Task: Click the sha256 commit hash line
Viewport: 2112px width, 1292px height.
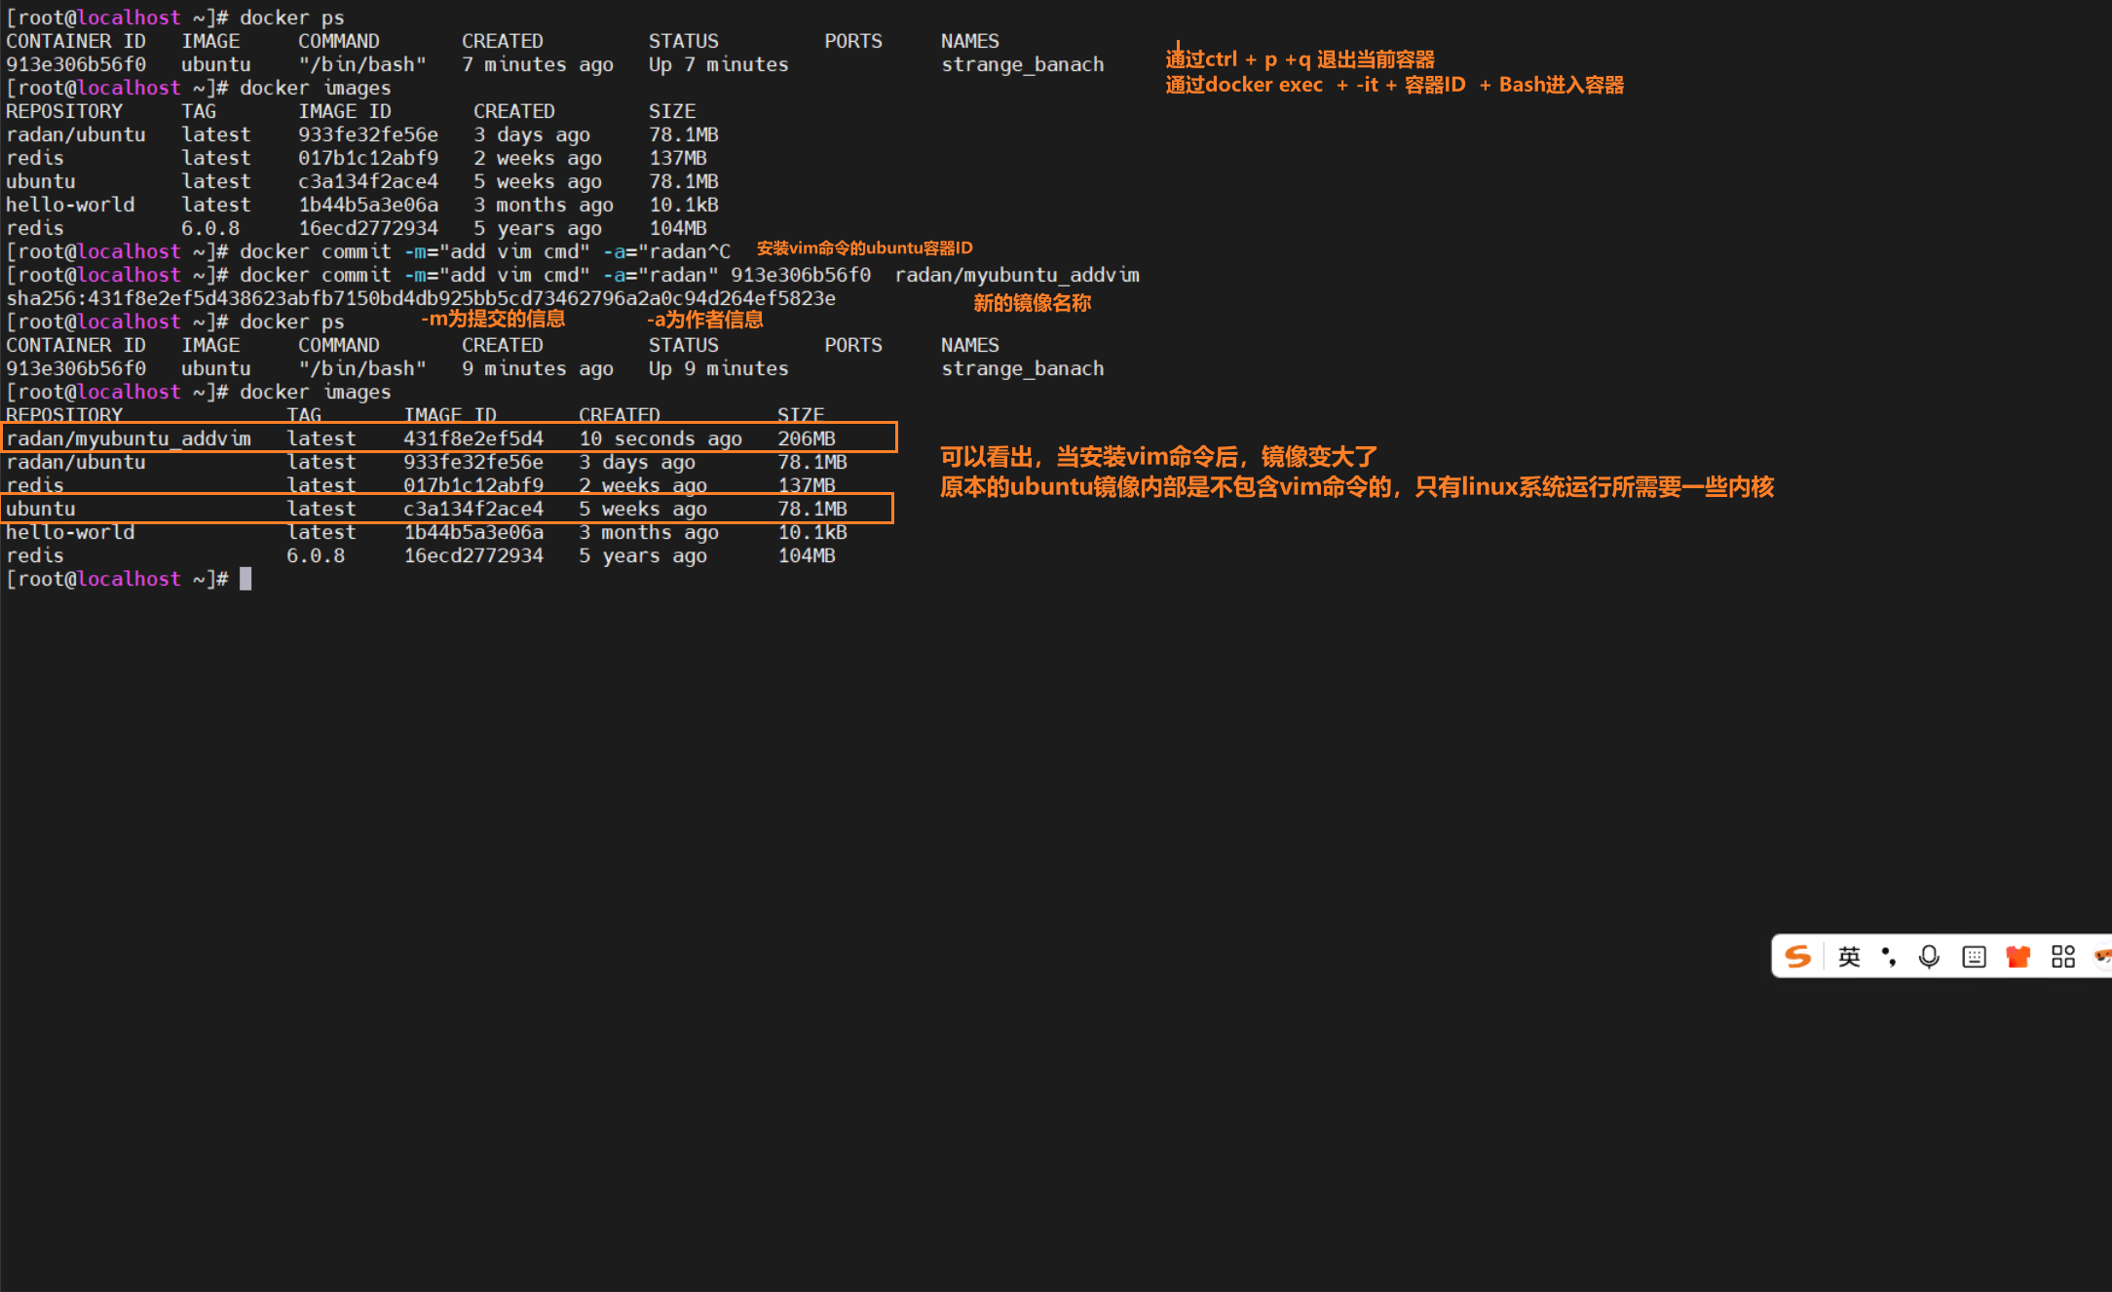Action: 421,298
